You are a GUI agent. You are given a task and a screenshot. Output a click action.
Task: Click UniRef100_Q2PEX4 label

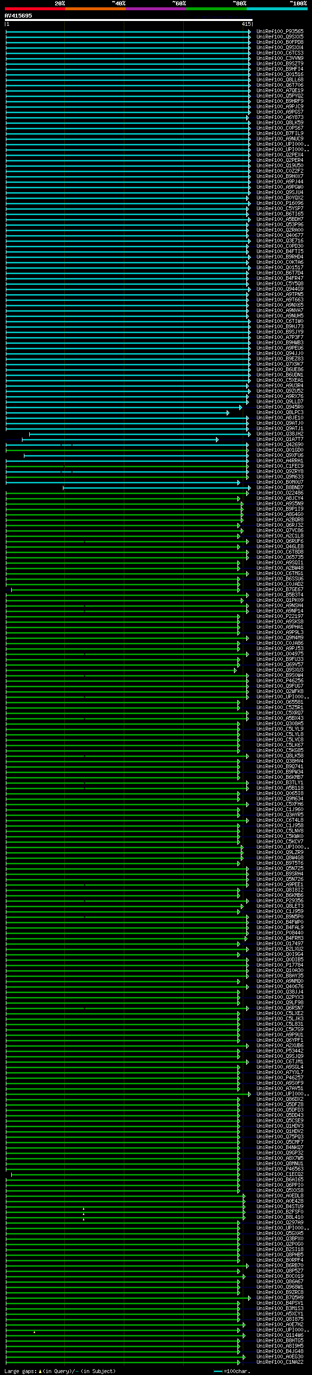click(x=280, y=155)
